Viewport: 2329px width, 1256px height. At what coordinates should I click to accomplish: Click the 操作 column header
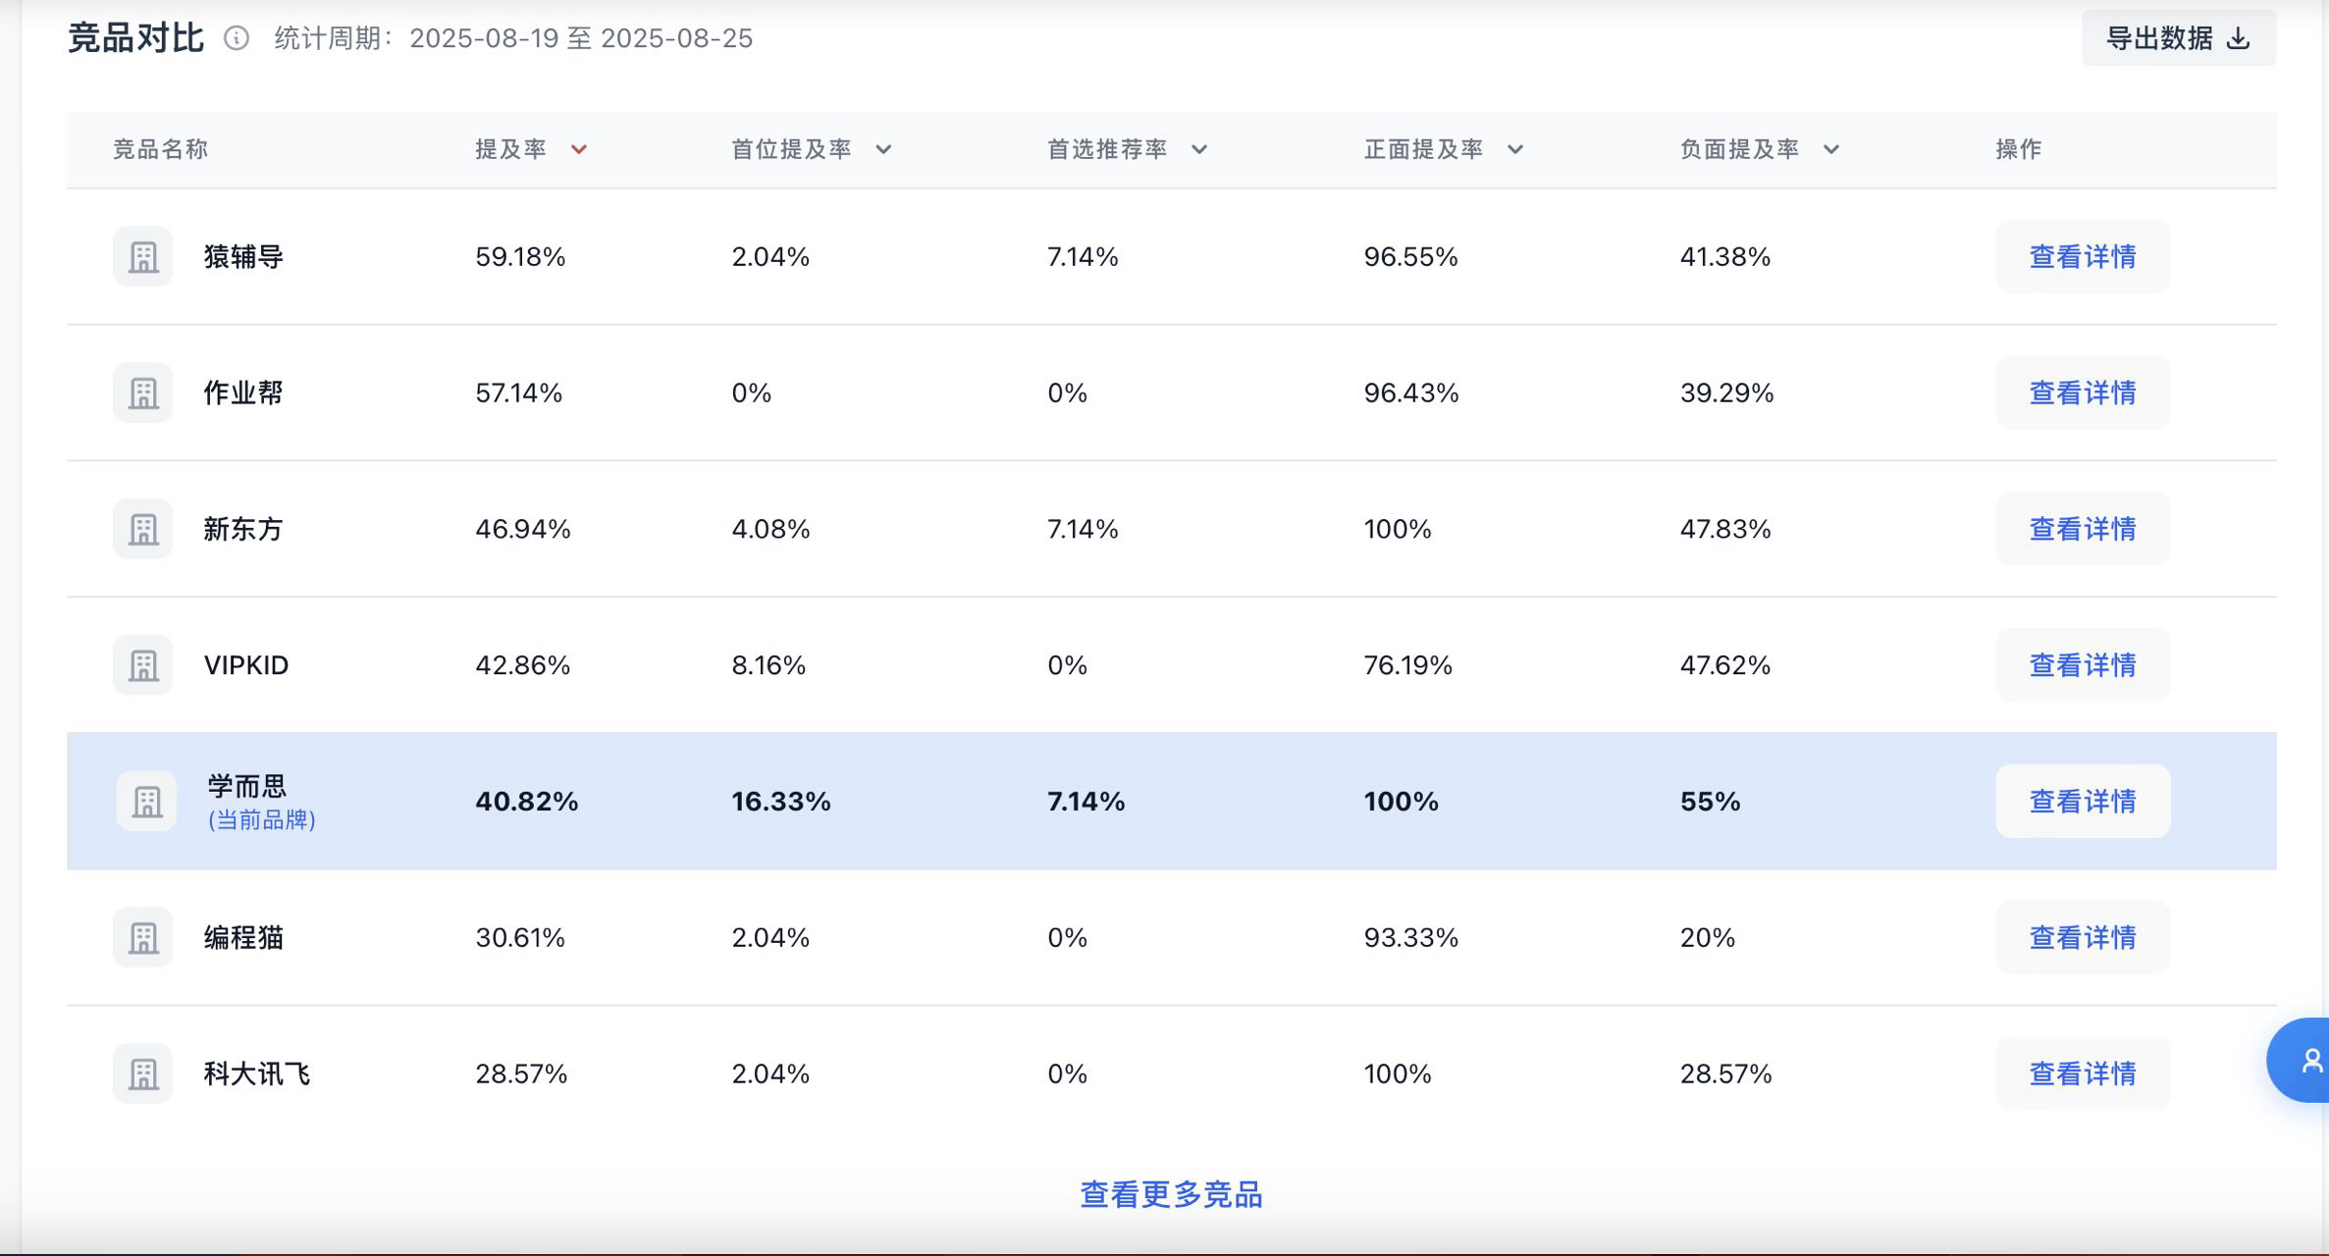point(2019,149)
